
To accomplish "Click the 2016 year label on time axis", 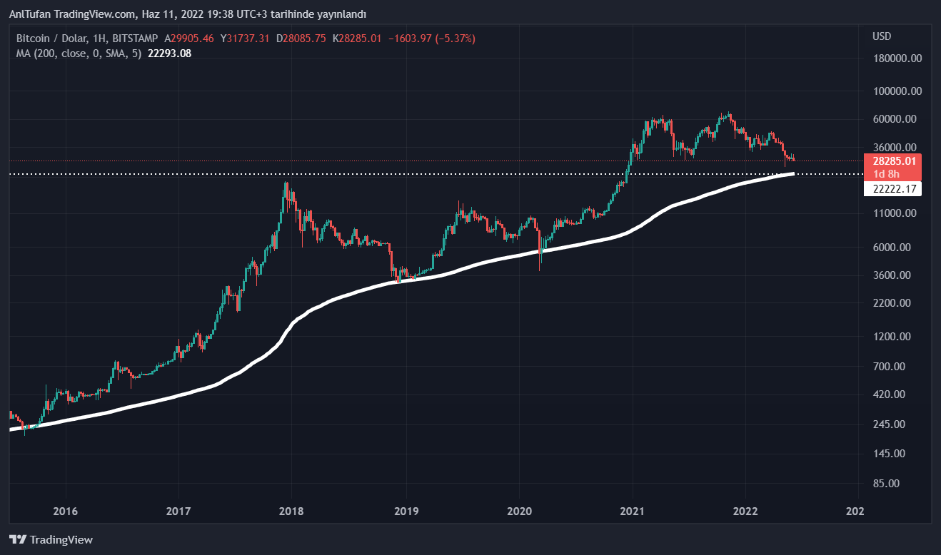I will click(x=65, y=511).
